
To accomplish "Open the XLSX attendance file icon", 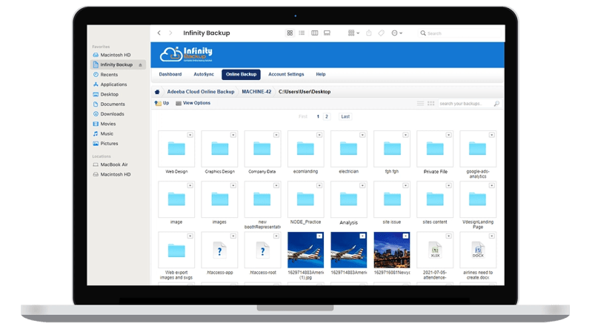I will [435, 250].
